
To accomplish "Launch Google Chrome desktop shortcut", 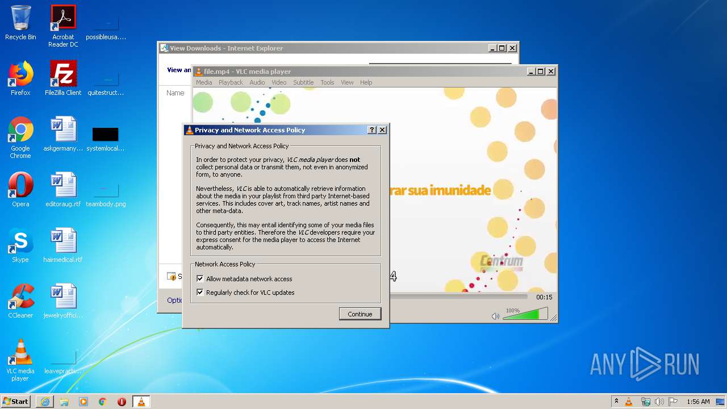I will (x=20, y=137).
